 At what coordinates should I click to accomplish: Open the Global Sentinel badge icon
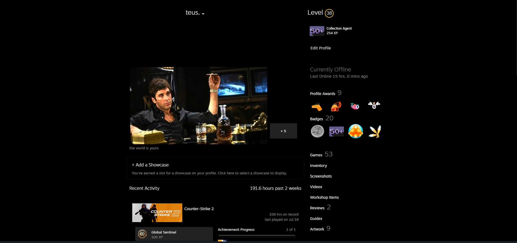pyautogui.click(x=142, y=234)
